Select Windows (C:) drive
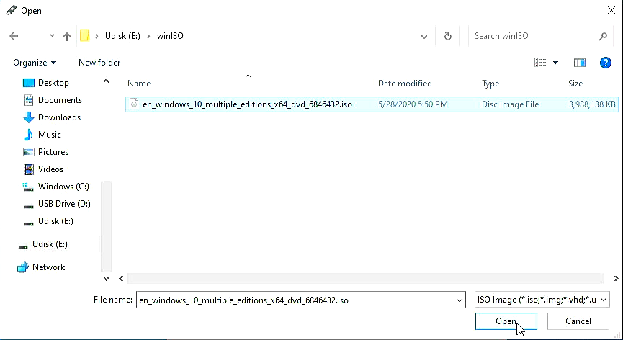Screen dimensions: 623x340 click(63, 187)
